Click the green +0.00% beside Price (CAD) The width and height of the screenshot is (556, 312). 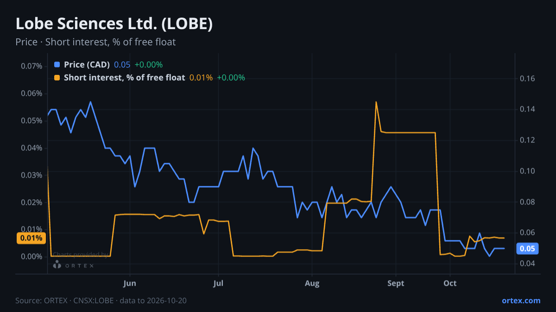[x=149, y=65]
